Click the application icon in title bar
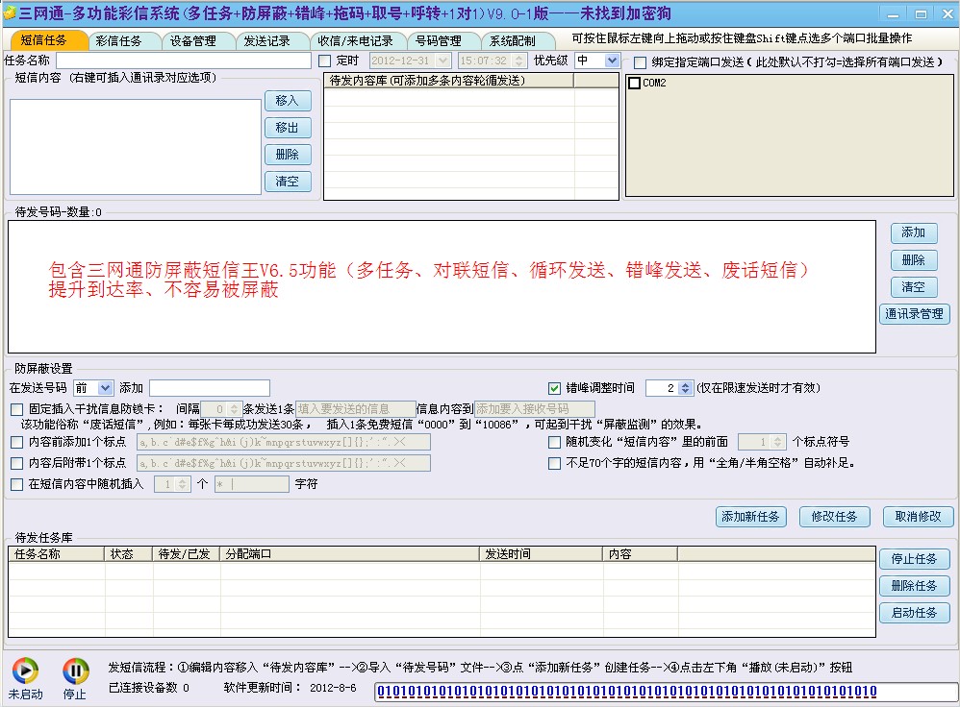 coord(10,12)
